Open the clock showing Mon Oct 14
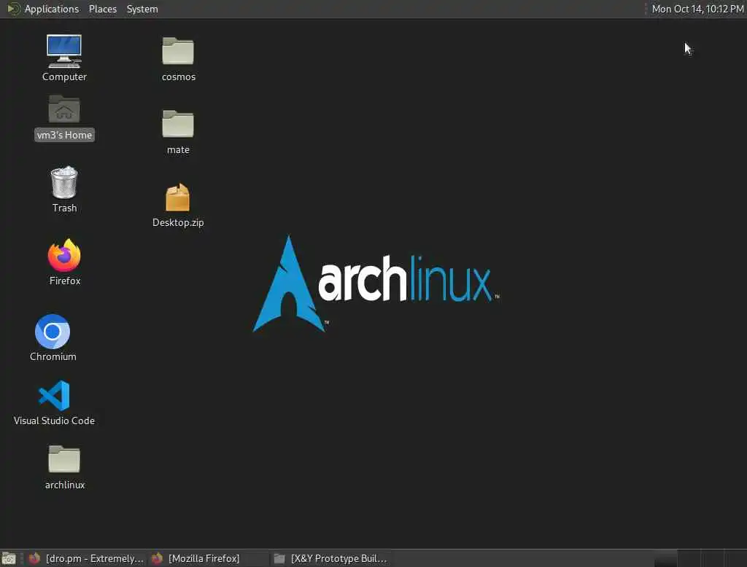 (x=697, y=9)
